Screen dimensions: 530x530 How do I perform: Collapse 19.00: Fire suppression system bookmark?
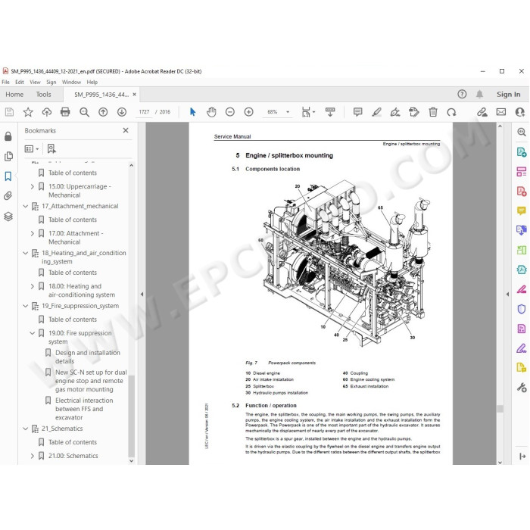(x=32, y=333)
